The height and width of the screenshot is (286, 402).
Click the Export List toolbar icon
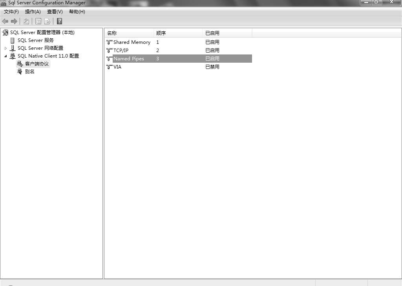click(47, 22)
